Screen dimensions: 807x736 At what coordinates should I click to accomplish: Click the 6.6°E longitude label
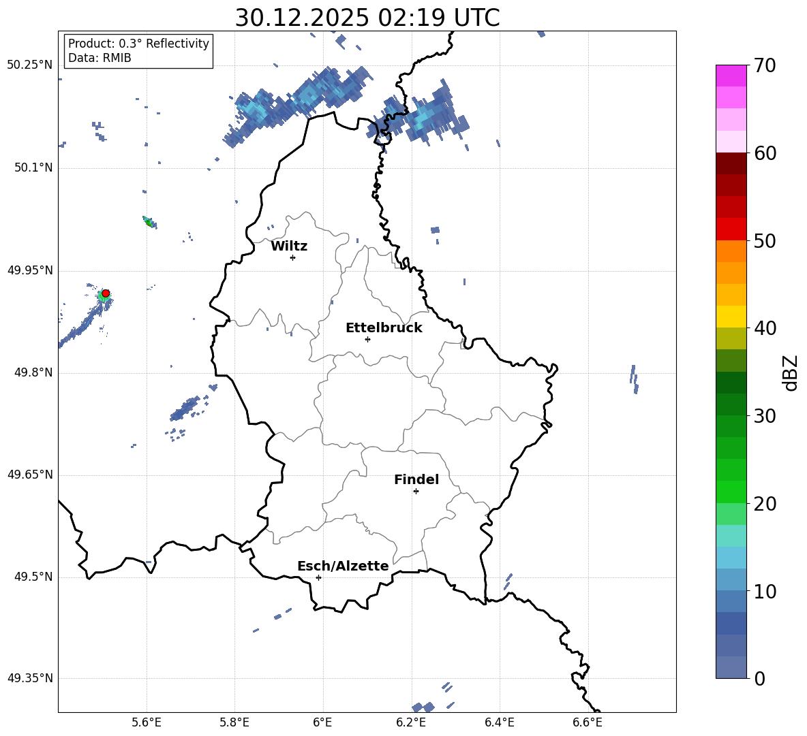coord(588,722)
